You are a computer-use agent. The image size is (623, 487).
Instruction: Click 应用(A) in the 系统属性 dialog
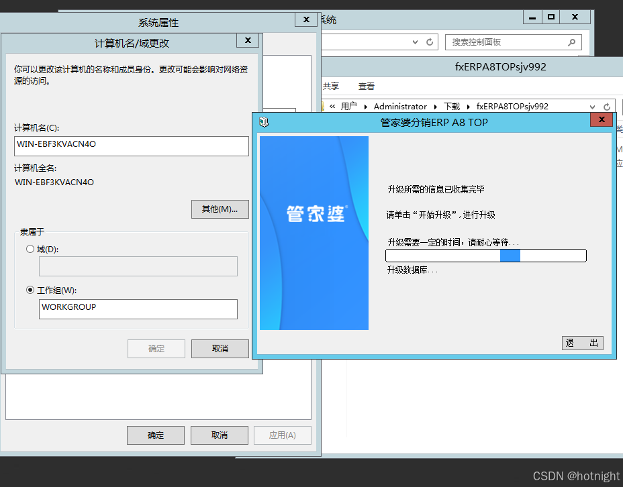click(x=282, y=435)
